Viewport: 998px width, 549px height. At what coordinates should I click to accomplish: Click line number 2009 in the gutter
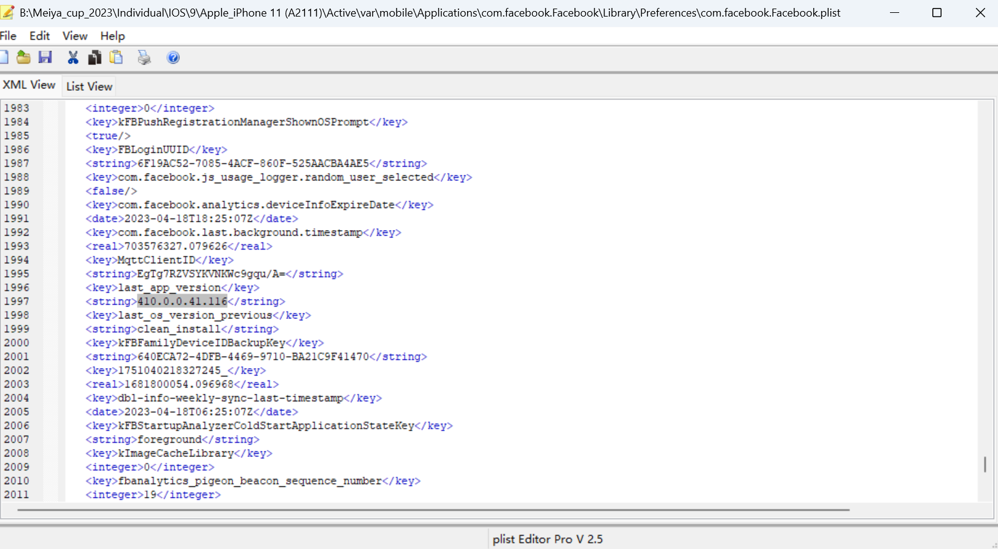tap(17, 467)
